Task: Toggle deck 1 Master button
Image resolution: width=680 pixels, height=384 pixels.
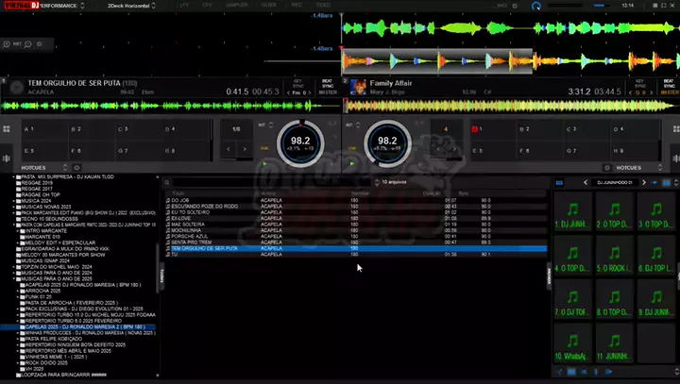Action: [x=328, y=92]
